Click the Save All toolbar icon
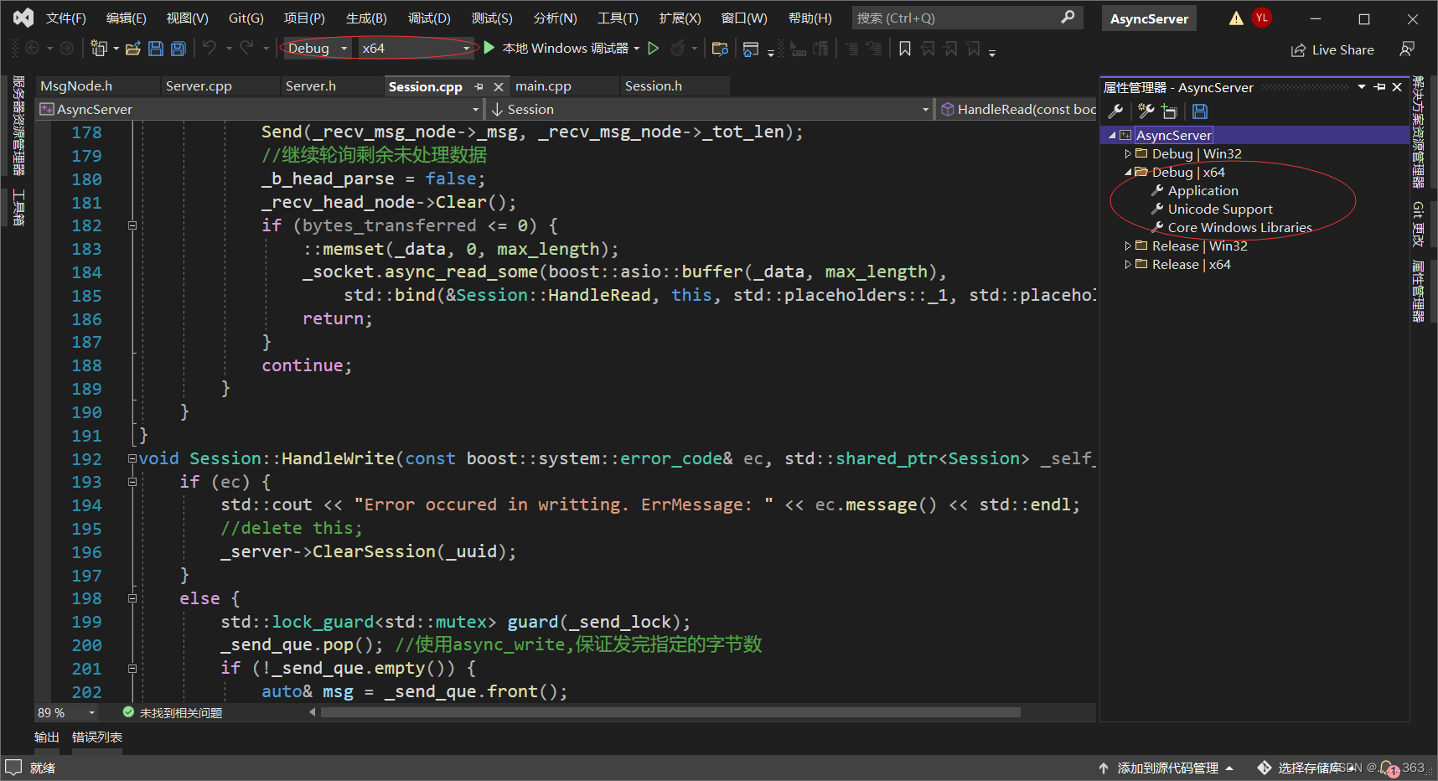 pos(178,49)
